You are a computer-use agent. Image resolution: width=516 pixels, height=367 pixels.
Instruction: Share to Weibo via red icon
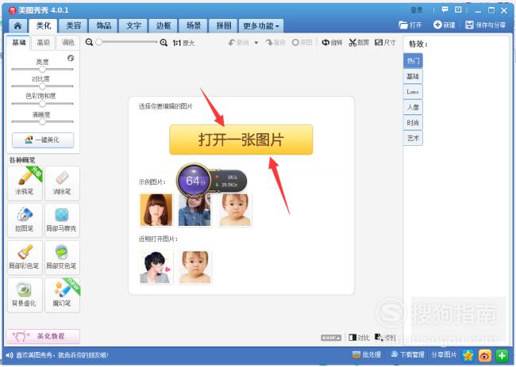click(485, 355)
